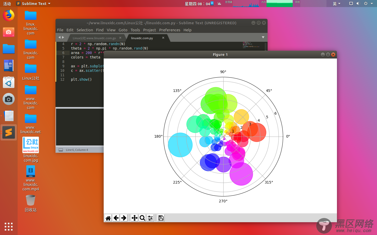Open the View menu

coord(111,30)
